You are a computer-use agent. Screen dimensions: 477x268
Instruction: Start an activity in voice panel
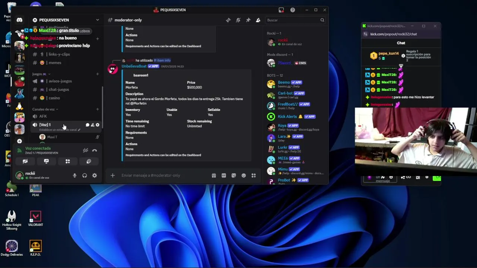pos(67,162)
